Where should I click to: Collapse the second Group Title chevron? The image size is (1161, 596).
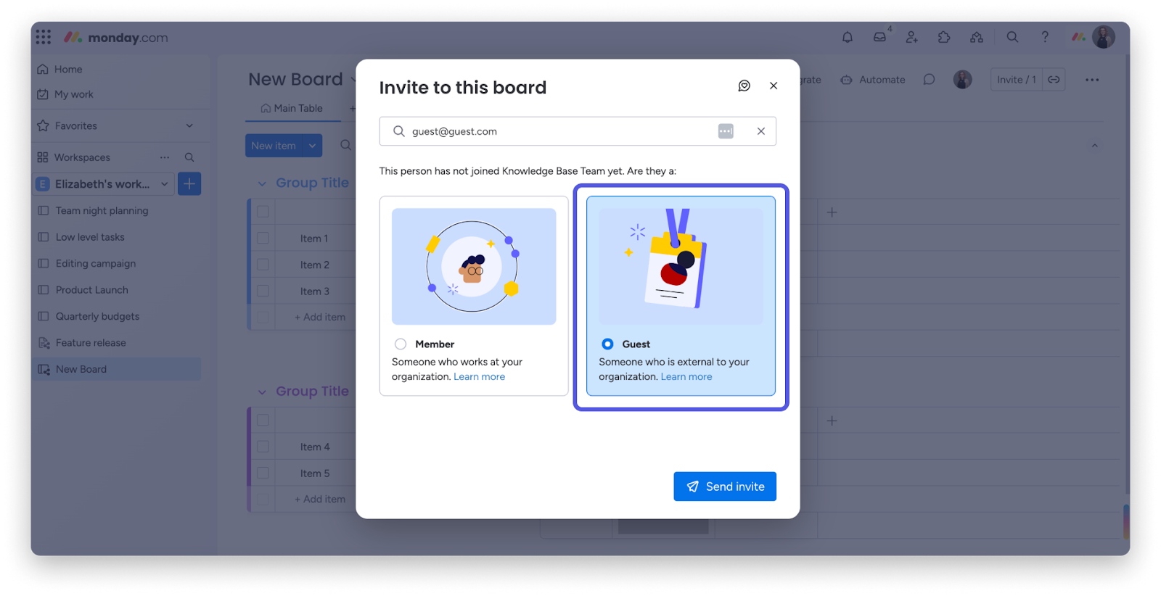pos(262,392)
